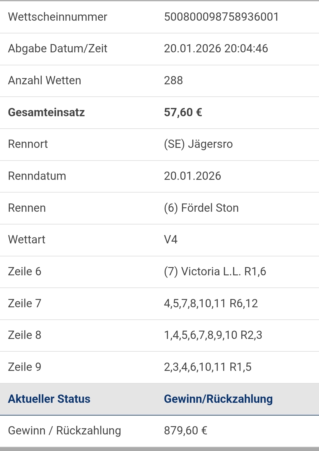Click the race name (6) Fördel Ston
The width and height of the screenshot is (319, 451).
coord(201,208)
